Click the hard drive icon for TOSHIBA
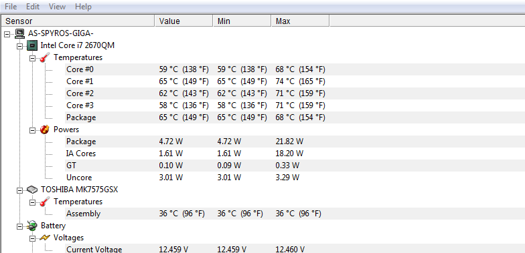The image size is (525, 253). click(32, 190)
